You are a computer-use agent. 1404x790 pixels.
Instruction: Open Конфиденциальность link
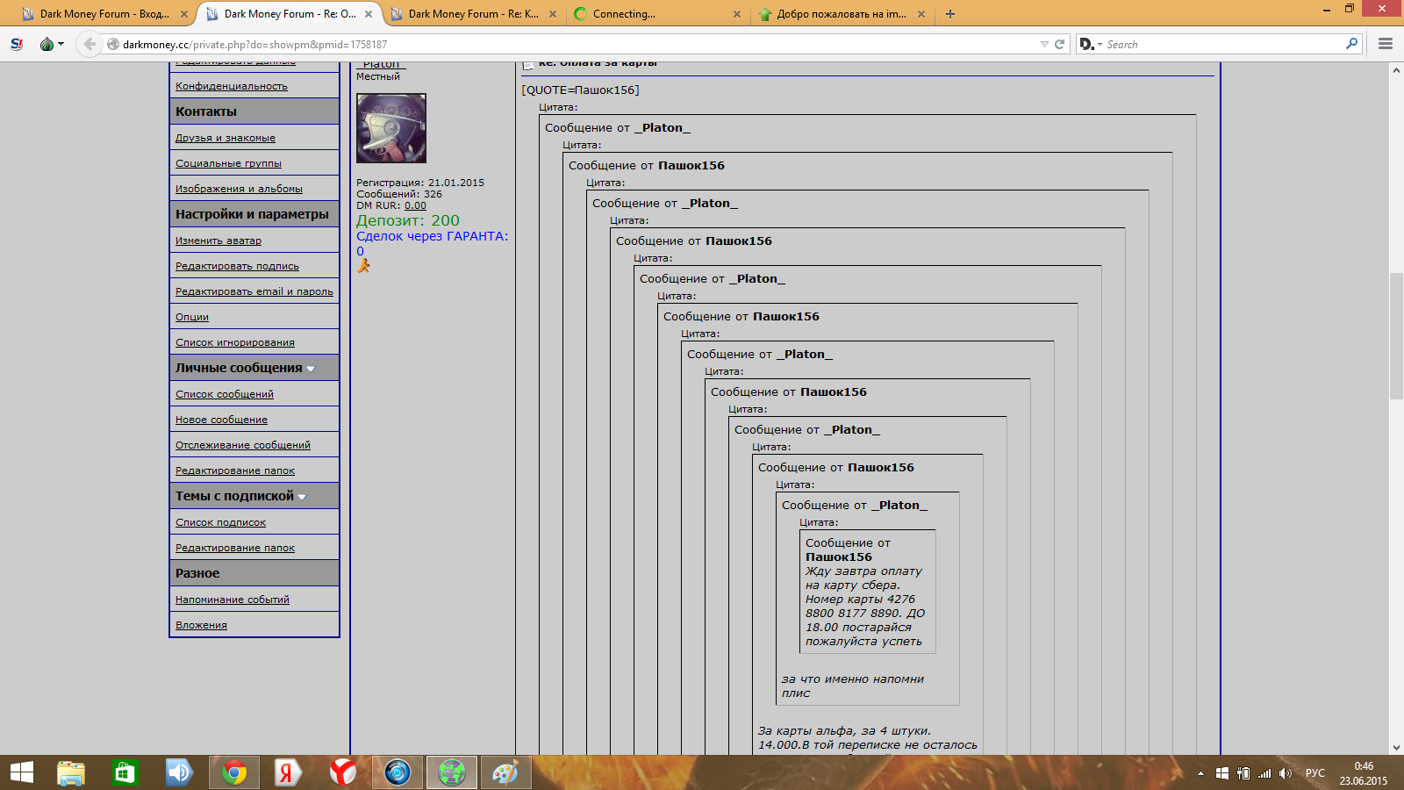pyautogui.click(x=232, y=86)
